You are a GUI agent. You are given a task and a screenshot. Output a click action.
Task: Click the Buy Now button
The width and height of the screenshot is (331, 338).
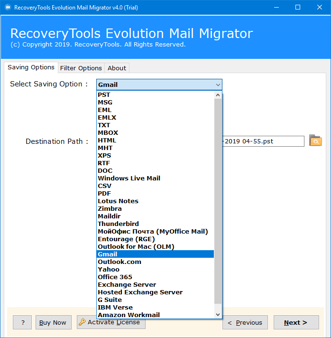(54, 322)
